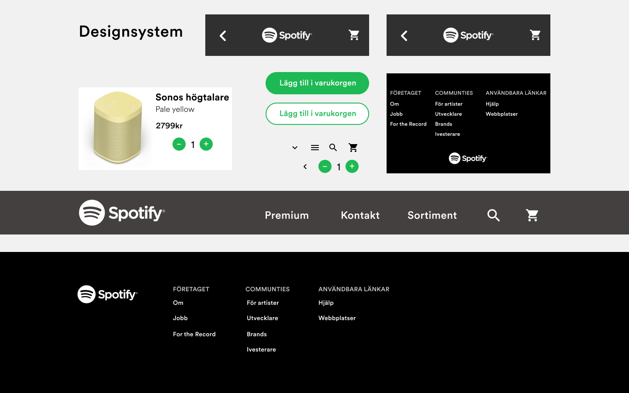Screen dimensions: 629x393
Task: Click the Sonos speaker product image
Action: (118, 128)
